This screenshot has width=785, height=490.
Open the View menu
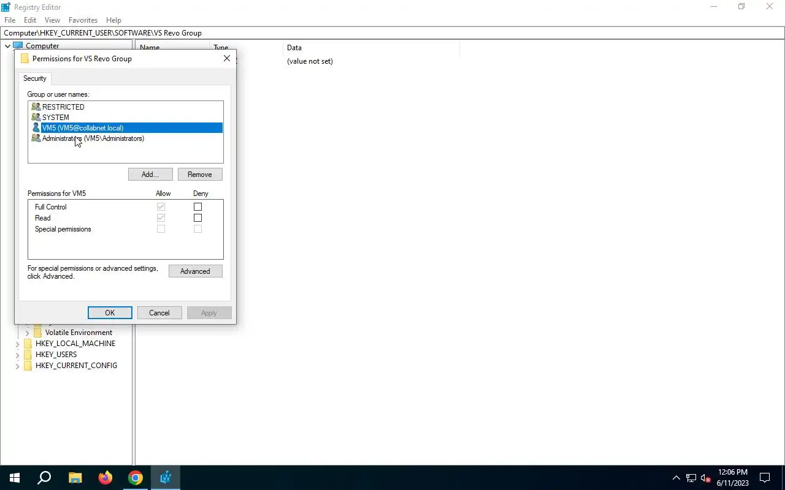[52, 20]
